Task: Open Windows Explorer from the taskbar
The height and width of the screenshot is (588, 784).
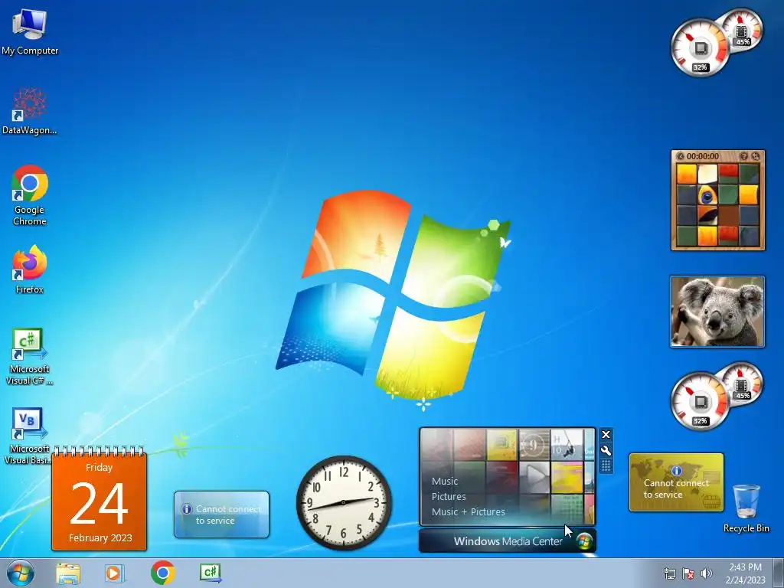Action: click(x=68, y=573)
